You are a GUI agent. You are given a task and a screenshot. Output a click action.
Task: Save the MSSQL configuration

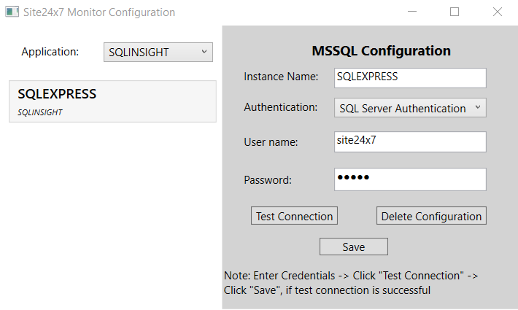tap(354, 247)
